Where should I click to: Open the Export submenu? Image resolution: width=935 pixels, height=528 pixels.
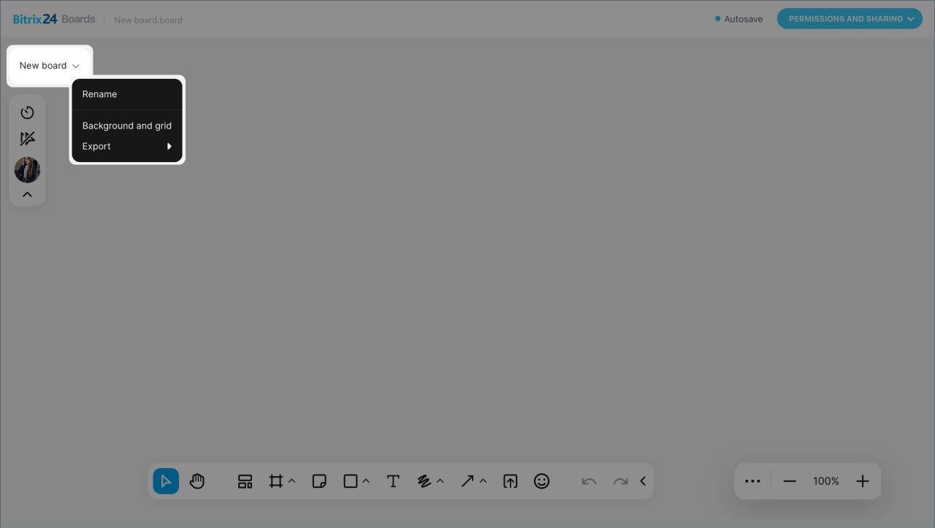pos(126,147)
